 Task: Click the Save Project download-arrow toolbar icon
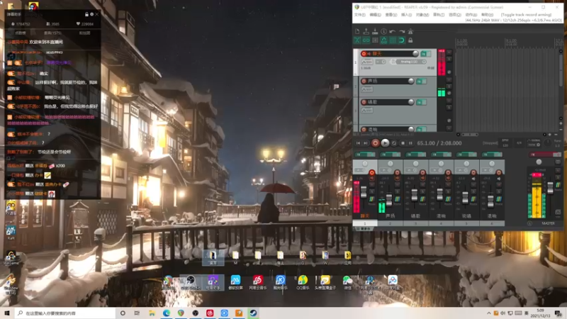[375, 31]
